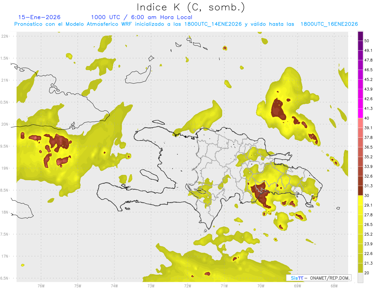The width and height of the screenshot is (375, 290).
Task: Click the '33.9' value on the color scale
Action: (368, 166)
